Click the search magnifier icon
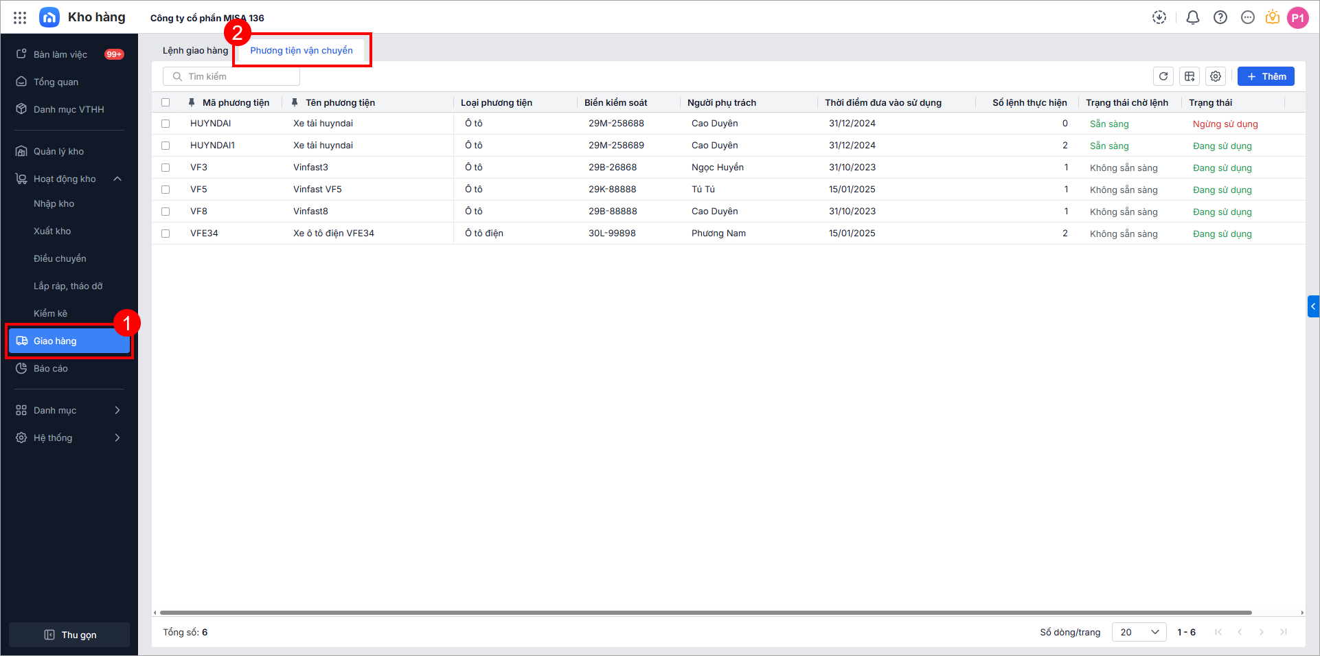Image resolution: width=1320 pixels, height=656 pixels. pyautogui.click(x=177, y=76)
